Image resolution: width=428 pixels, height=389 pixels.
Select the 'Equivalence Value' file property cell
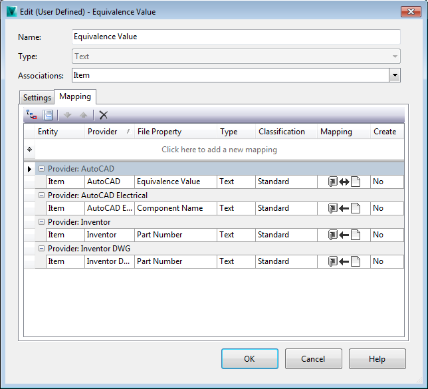pos(175,182)
